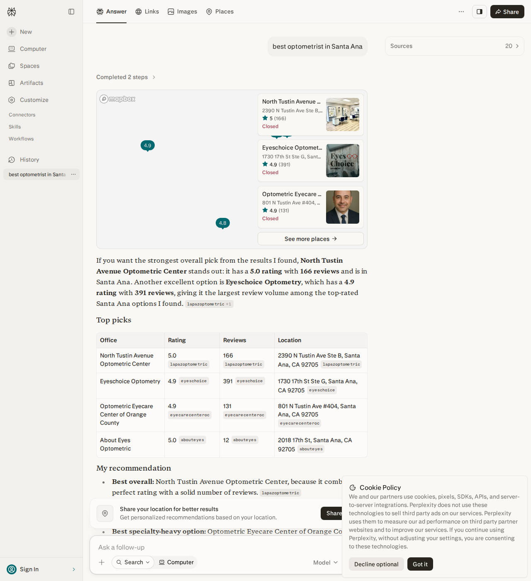Open Eyeschoice Optometry place thumbnail

coord(343,161)
